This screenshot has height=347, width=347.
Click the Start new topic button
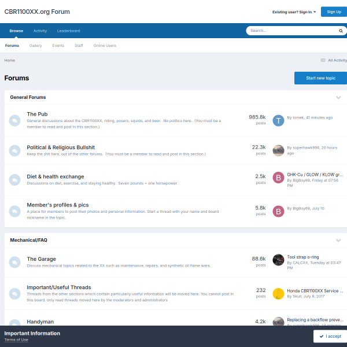pyautogui.click(x=320, y=78)
